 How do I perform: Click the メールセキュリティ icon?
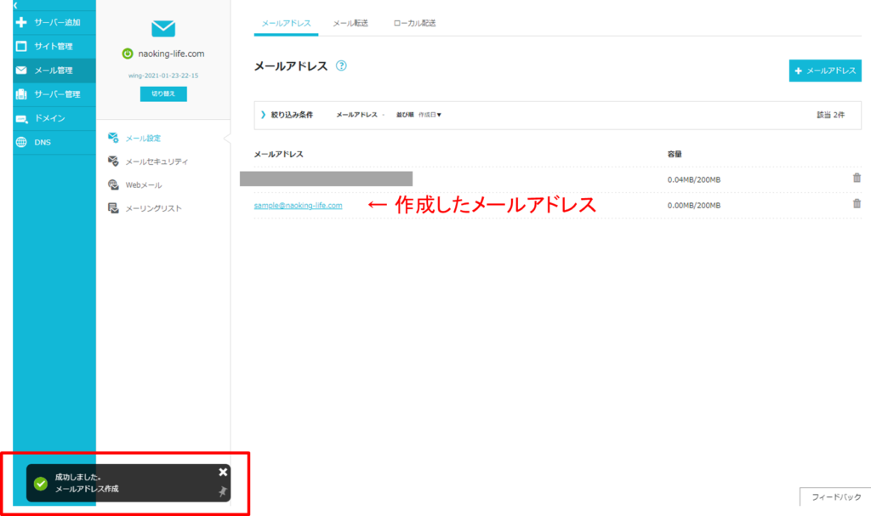113,161
